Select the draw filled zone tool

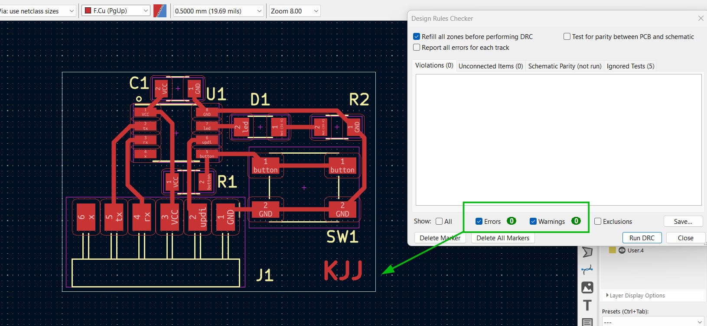click(587, 252)
